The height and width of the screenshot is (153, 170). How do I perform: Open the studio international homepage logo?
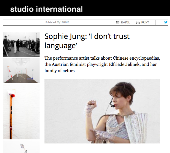click(46, 9)
